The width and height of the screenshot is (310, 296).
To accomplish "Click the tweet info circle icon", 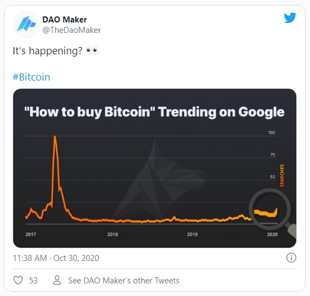I will [x=291, y=258].
